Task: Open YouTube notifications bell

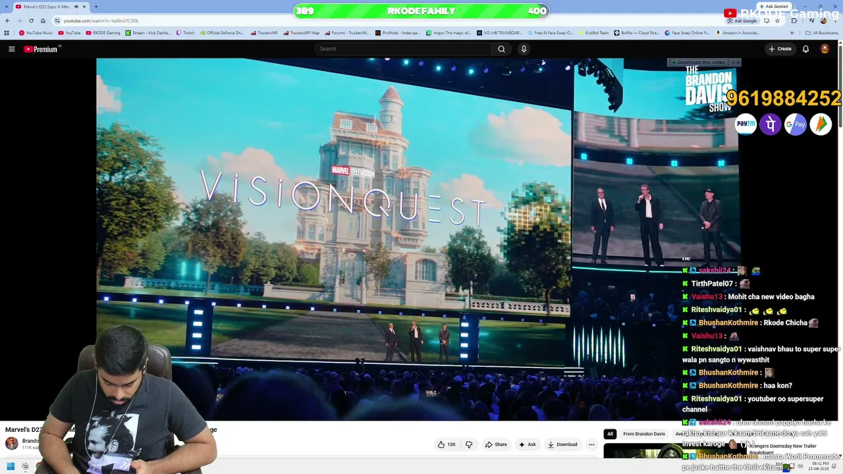Action: pos(805,49)
